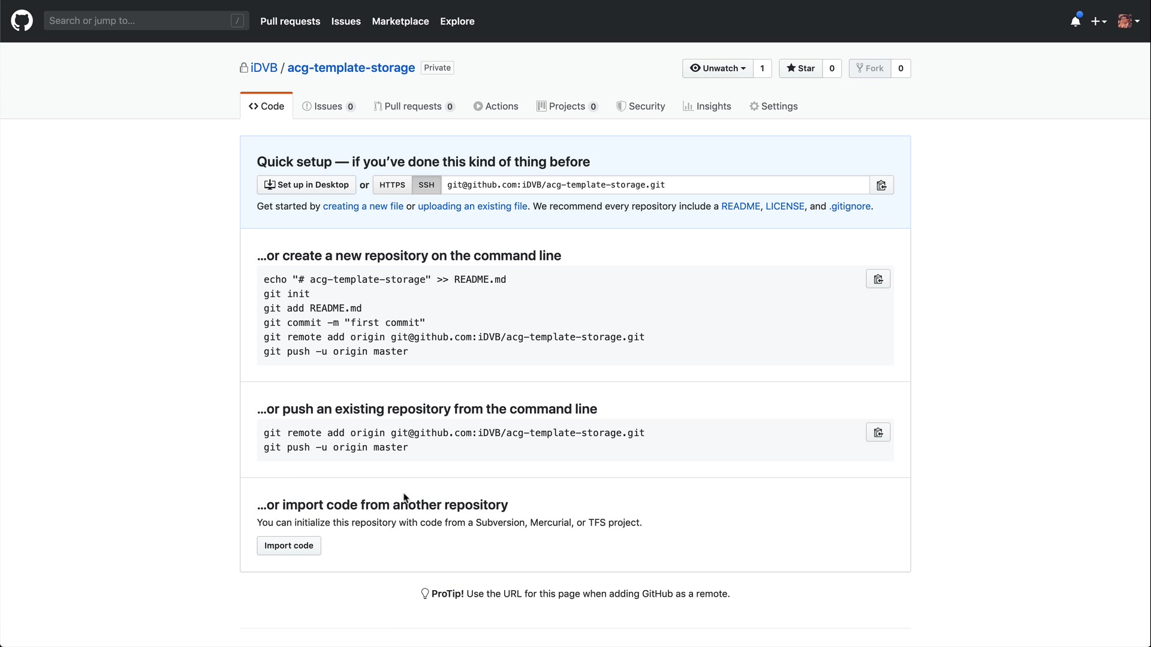Screen dimensions: 1151x647
Task: Copy the push existing repository commands
Action: pyautogui.click(x=878, y=433)
